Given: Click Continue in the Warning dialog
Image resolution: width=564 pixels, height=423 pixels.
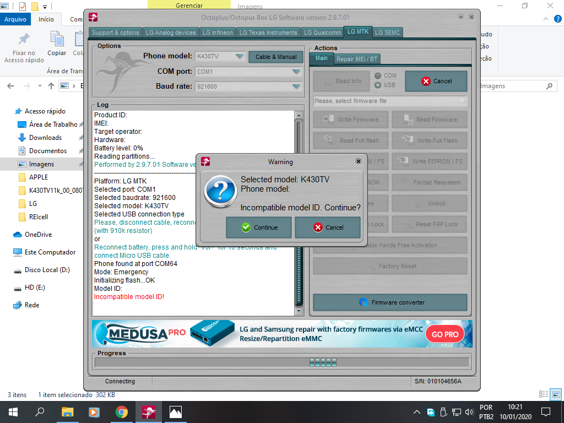Looking at the screenshot, I should pyautogui.click(x=259, y=227).
